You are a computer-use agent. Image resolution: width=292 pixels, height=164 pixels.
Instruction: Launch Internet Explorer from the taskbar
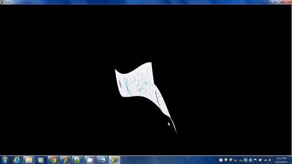coord(17,160)
